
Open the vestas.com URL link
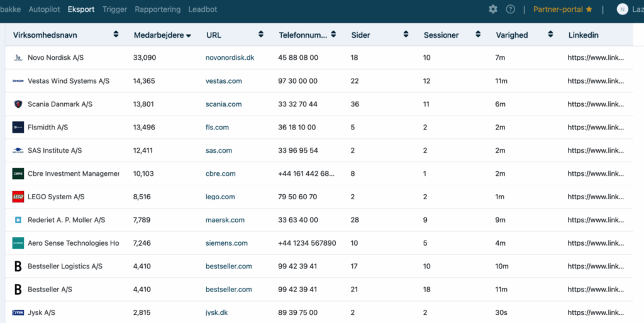[x=223, y=81]
